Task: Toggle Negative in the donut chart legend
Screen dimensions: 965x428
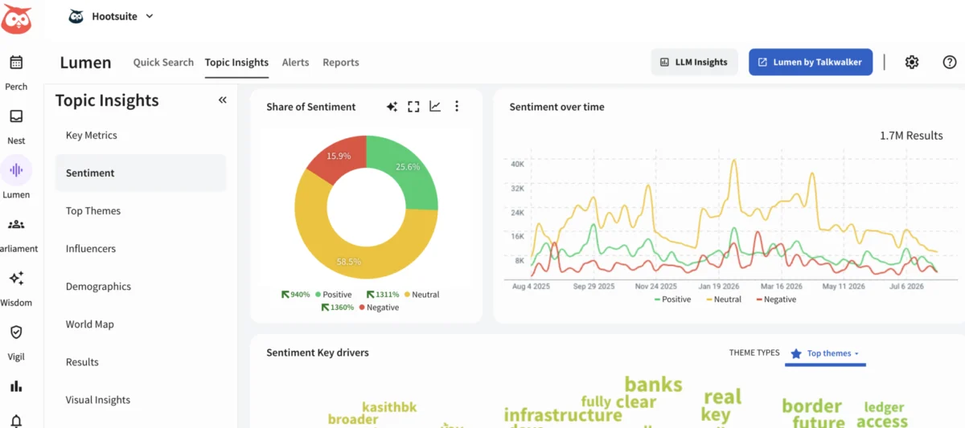Action: 379,308
